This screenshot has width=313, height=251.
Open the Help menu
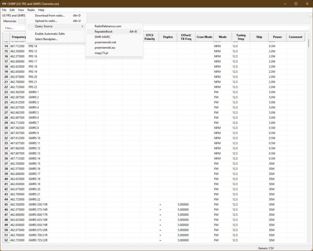tap(41, 10)
